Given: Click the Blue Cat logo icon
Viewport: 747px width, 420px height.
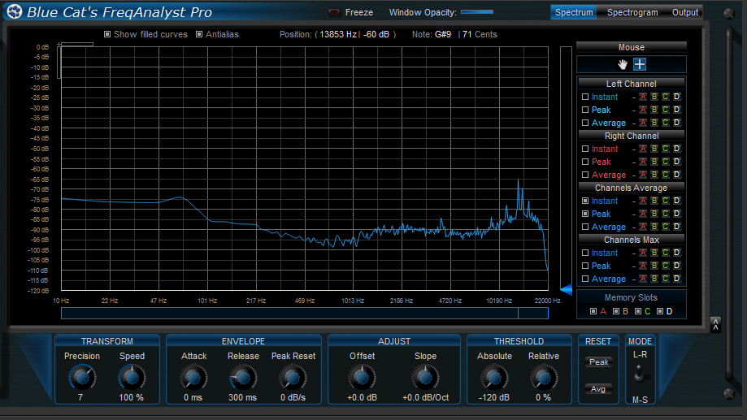Looking at the screenshot, I should point(15,11).
